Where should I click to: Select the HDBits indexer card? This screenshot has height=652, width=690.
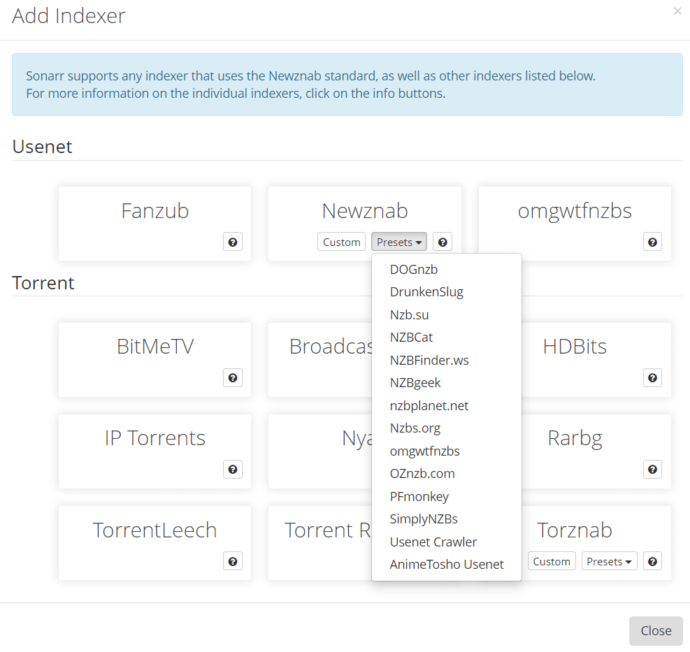596,360
